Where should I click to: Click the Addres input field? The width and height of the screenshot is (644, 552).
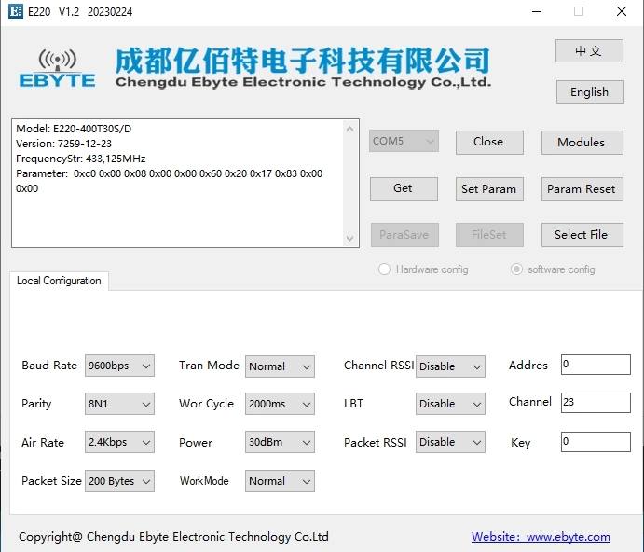point(596,365)
